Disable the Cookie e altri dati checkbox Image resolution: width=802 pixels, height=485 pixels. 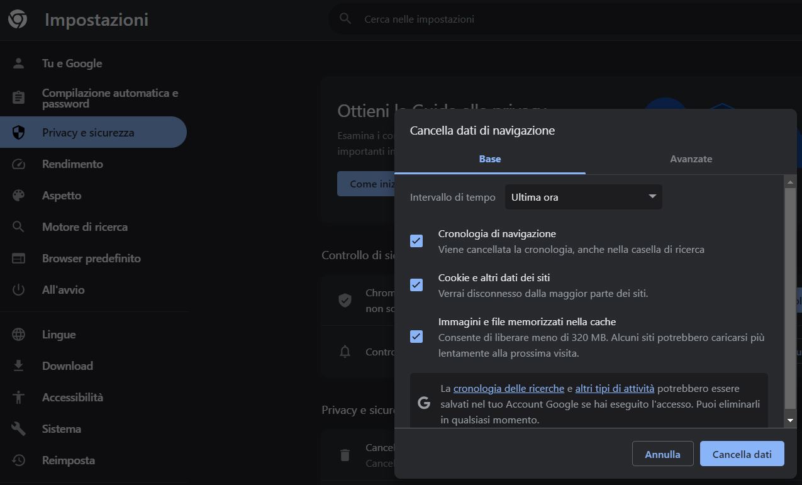tap(416, 284)
